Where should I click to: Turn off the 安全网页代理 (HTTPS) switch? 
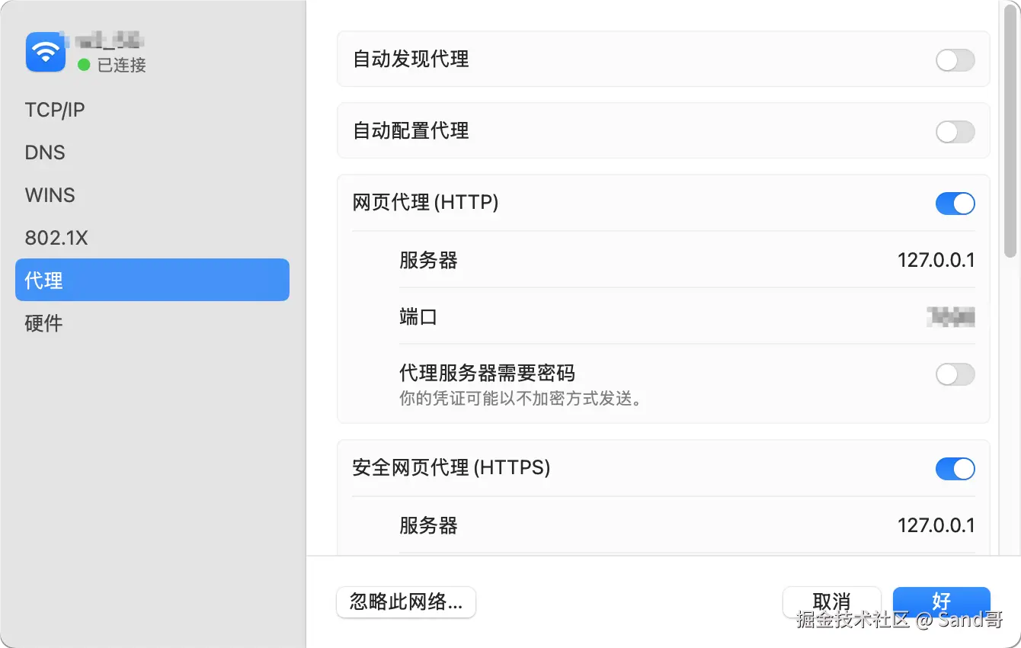tap(955, 469)
